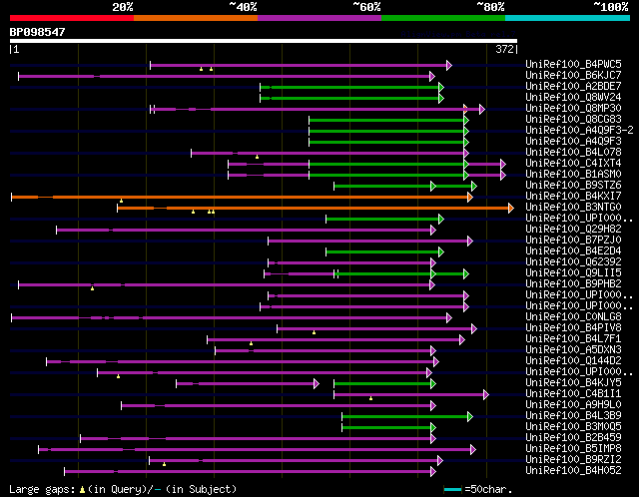Image resolution: width=639 pixels, height=497 pixels.
Task: Click the ~80% legend label
Action: [490, 7]
